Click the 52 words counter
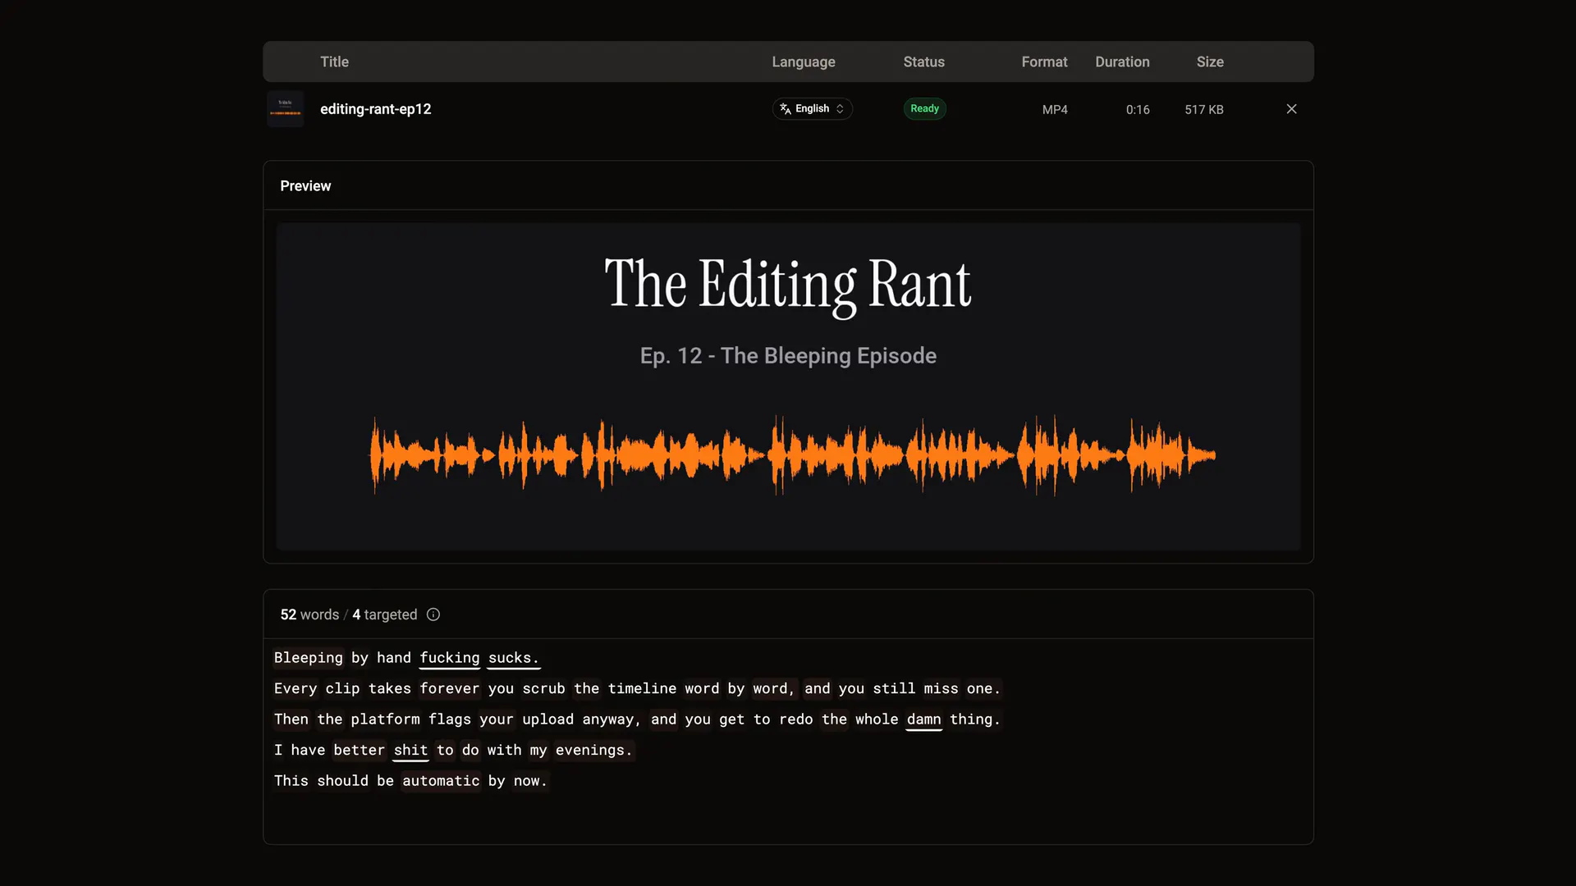 point(309,614)
